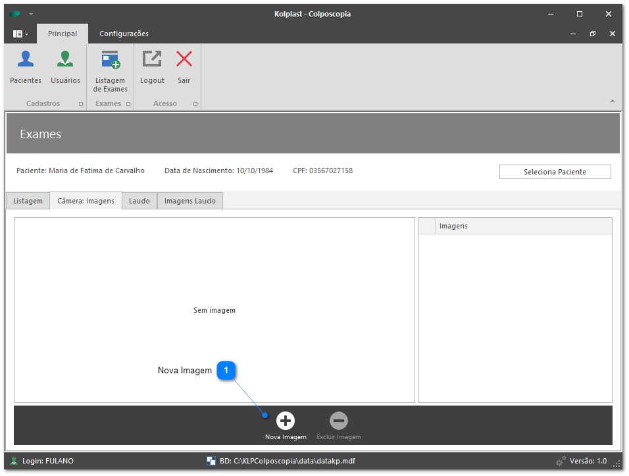629x476 pixels.
Task: Open the Laudo tab
Action: click(139, 201)
